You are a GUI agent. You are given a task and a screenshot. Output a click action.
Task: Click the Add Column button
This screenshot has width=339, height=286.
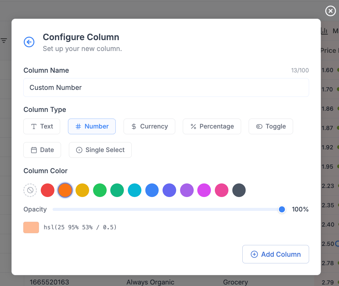pos(276,254)
